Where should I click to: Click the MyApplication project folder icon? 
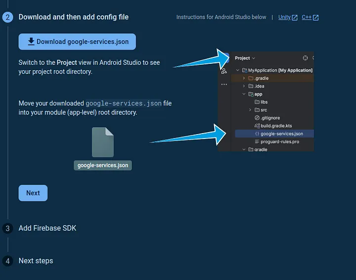click(245, 70)
